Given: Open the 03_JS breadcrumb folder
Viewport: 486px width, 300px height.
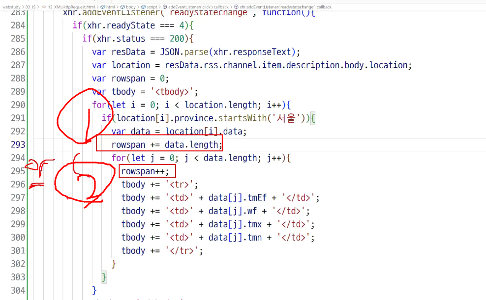Looking at the screenshot, I should 30,7.
